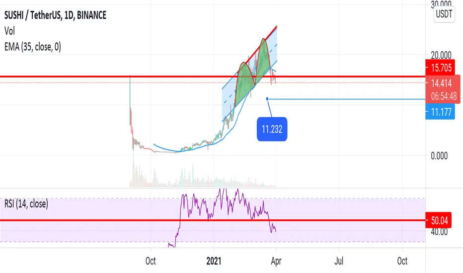
Task: Select the EMA (35, close, 0) indicator label
Action: point(33,47)
